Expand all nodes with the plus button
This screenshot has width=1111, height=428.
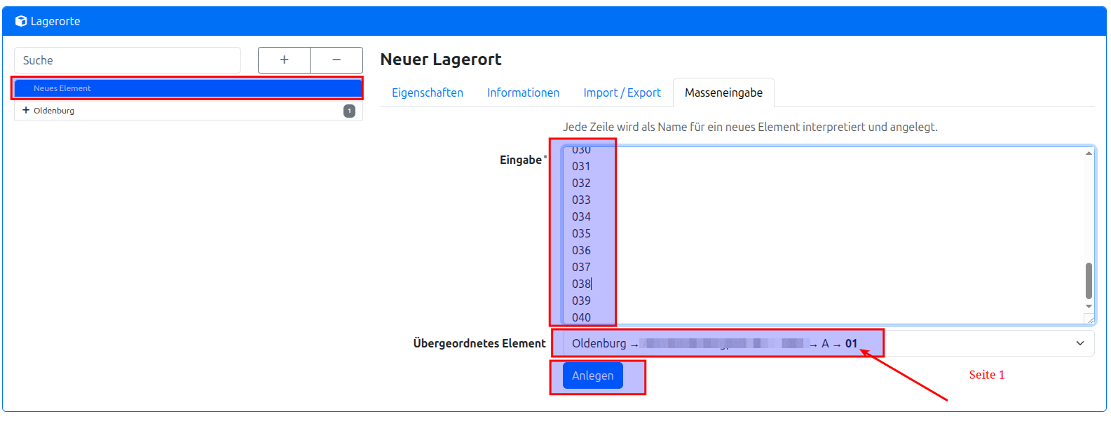coord(284,60)
